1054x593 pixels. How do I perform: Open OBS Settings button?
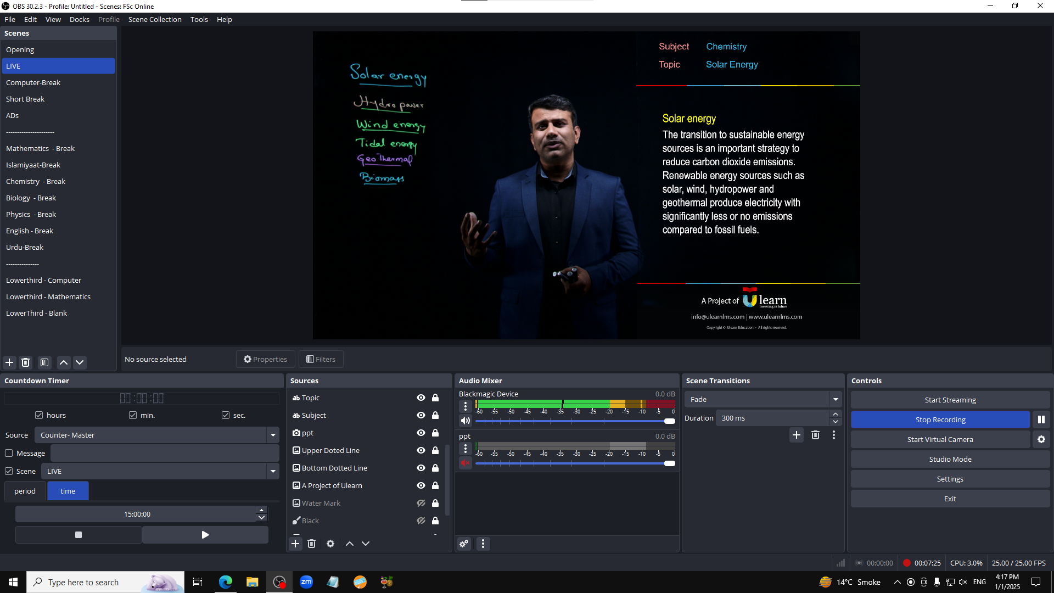(950, 479)
